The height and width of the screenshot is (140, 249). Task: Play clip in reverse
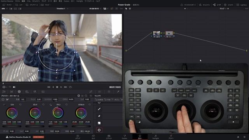pyautogui.click(x=53, y=87)
